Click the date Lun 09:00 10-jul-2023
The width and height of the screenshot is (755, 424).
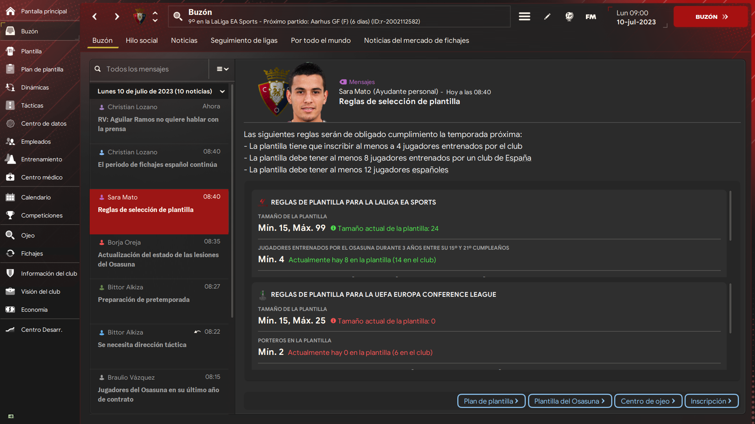636,17
